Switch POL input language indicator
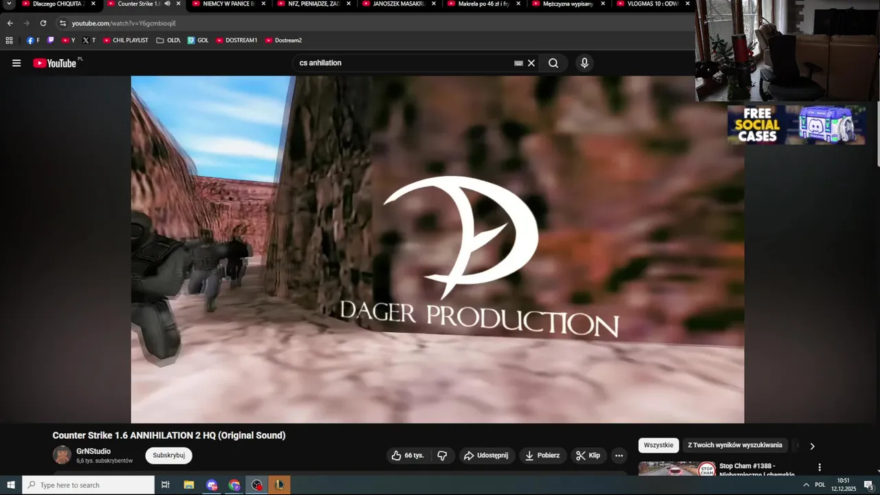Screen dimensions: 880x495 (x=820, y=485)
